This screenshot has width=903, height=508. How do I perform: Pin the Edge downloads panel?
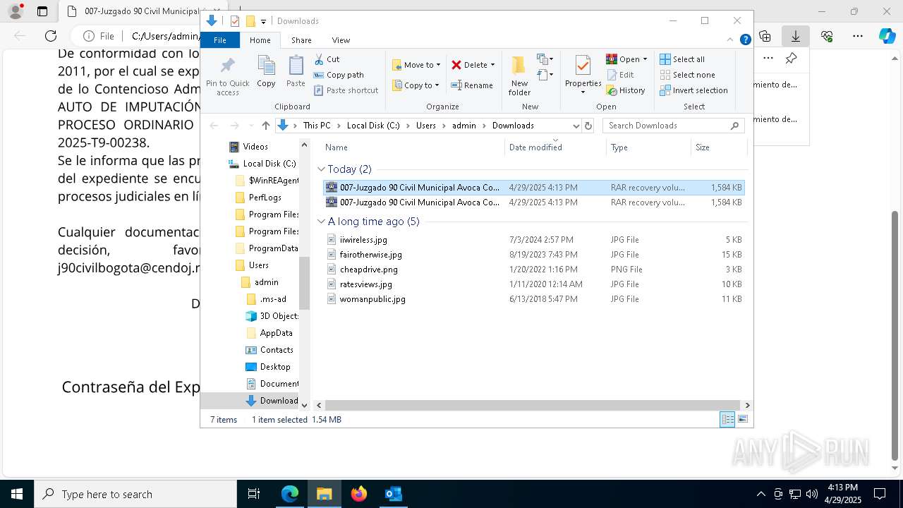pyautogui.click(x=792, y=59)
